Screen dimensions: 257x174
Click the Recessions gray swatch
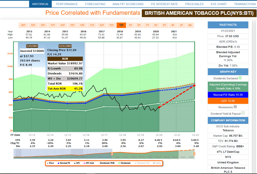click(235, 107)
